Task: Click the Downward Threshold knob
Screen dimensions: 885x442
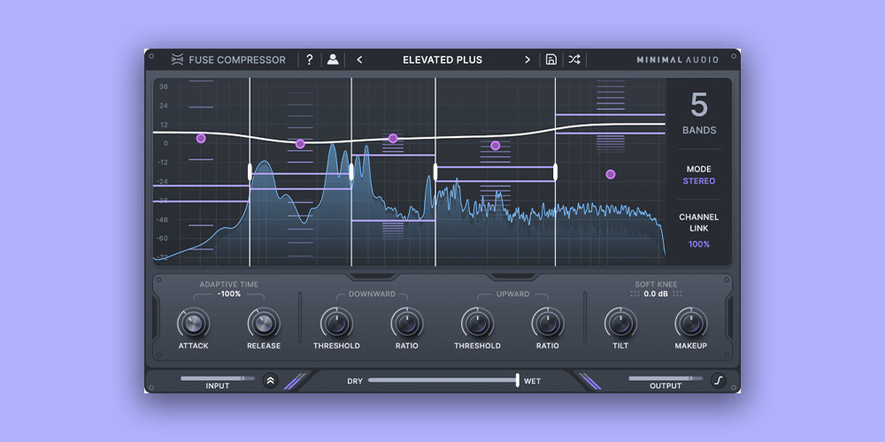Action: [336, 324]
